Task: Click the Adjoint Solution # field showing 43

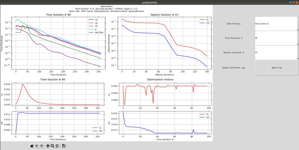Action: pyautogui.click(x=276, y=52)
